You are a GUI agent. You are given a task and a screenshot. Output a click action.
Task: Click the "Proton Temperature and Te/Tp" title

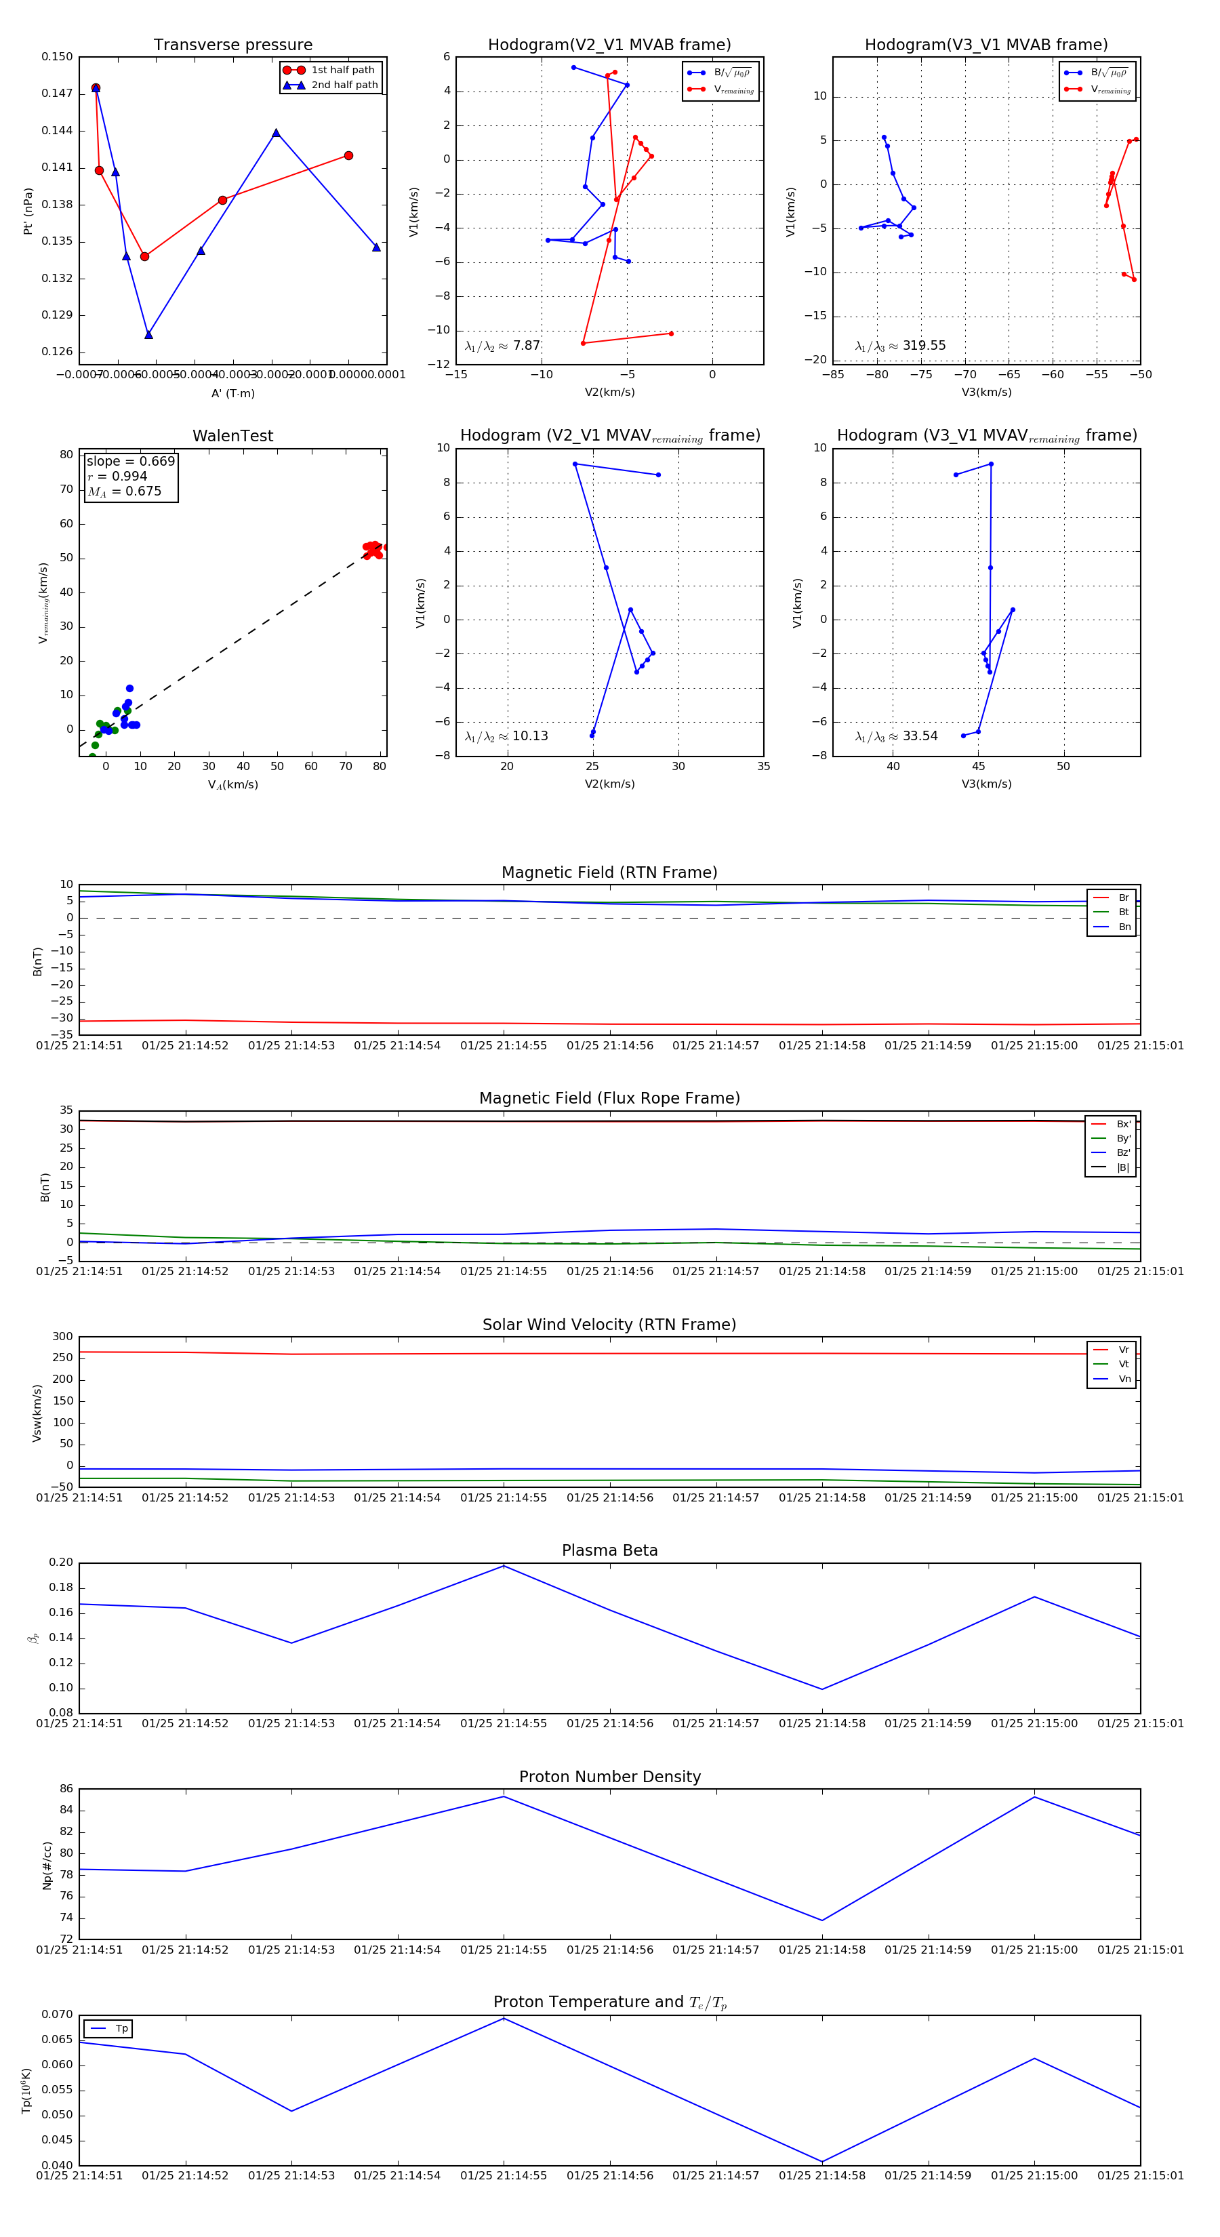tap(609, 2002)
